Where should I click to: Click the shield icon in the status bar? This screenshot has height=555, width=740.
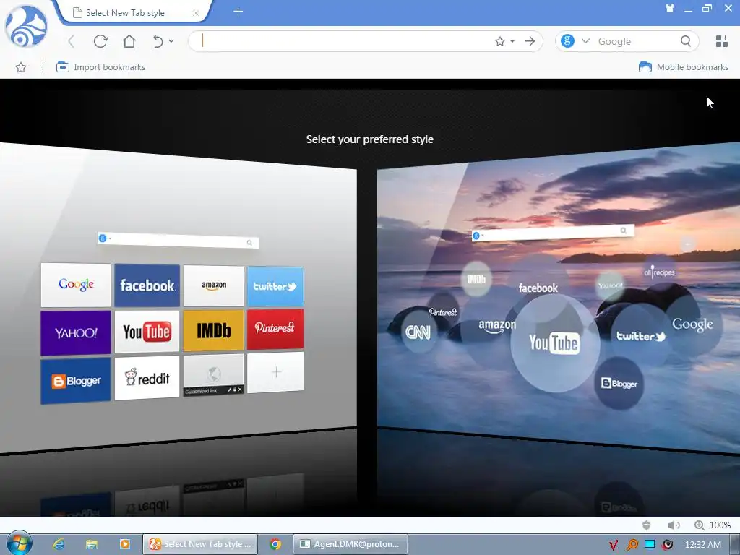pos(646,525)
